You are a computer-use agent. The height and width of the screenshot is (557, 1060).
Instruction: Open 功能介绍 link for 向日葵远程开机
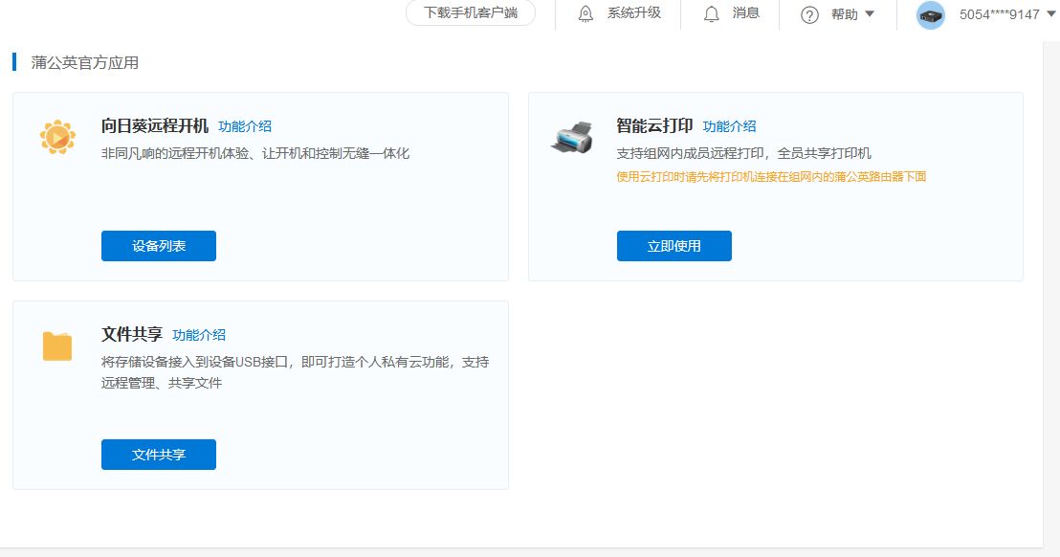245,126
